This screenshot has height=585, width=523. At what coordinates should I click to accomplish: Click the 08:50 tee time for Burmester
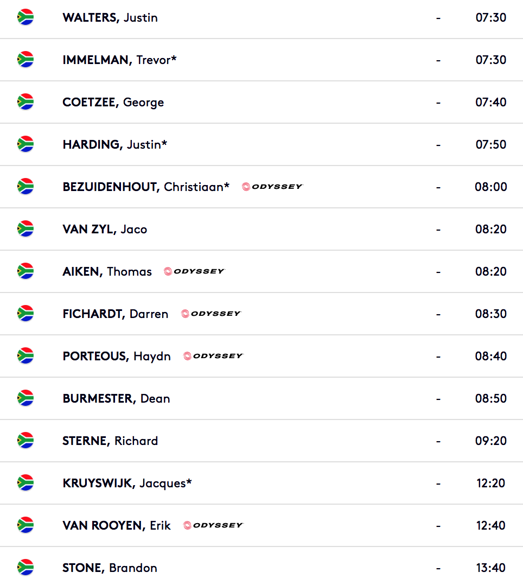tap(491, 398)
